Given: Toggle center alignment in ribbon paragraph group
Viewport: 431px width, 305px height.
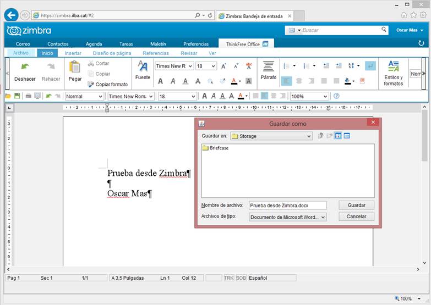Looking at the screenshot, I should (x=299, y=81).
